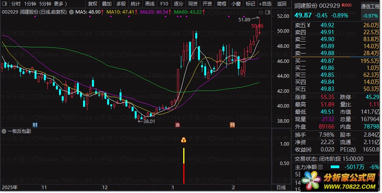
Task: Click the R1000 badge beside stock code
Action: 347,5
